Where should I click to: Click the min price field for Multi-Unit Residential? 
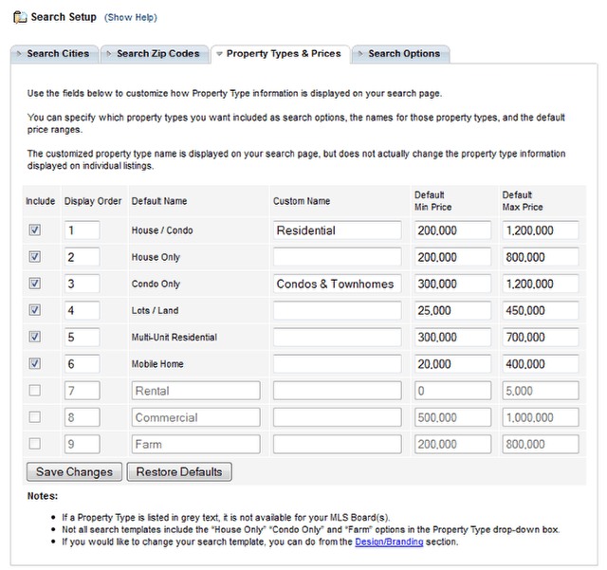(x=453, y=338)
